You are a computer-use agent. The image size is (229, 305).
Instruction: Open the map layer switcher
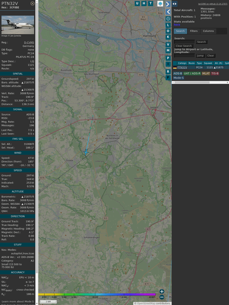[160, 4]
